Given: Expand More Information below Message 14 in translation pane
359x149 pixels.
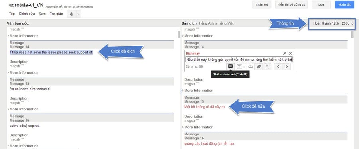Looking at the screenshot, I should pyautogui.click(x=198, y=91).
